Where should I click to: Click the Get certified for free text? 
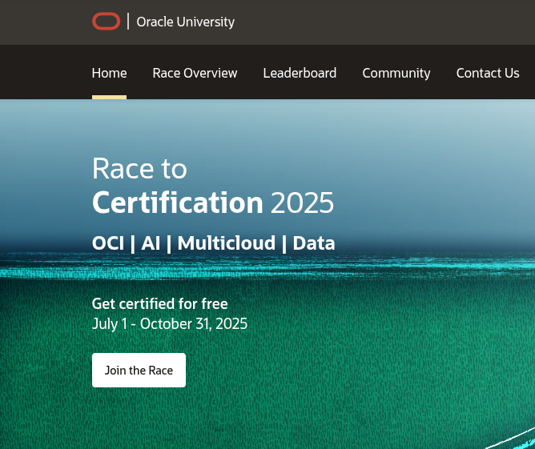point(159,304)
